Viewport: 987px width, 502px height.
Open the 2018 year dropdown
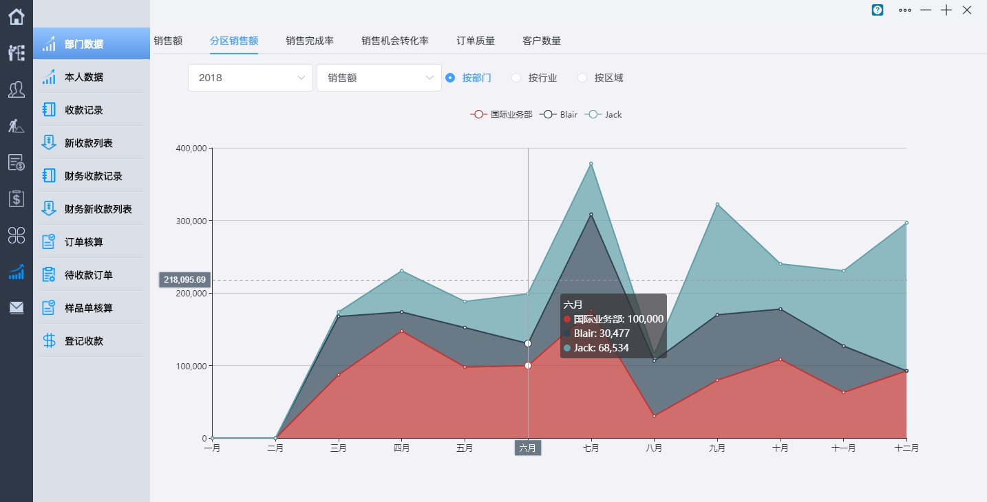pos(250,78)
